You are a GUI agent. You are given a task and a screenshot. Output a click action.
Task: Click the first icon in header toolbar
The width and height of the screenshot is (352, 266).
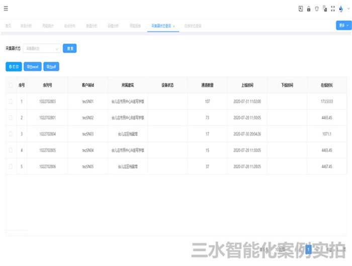point(301,9)
